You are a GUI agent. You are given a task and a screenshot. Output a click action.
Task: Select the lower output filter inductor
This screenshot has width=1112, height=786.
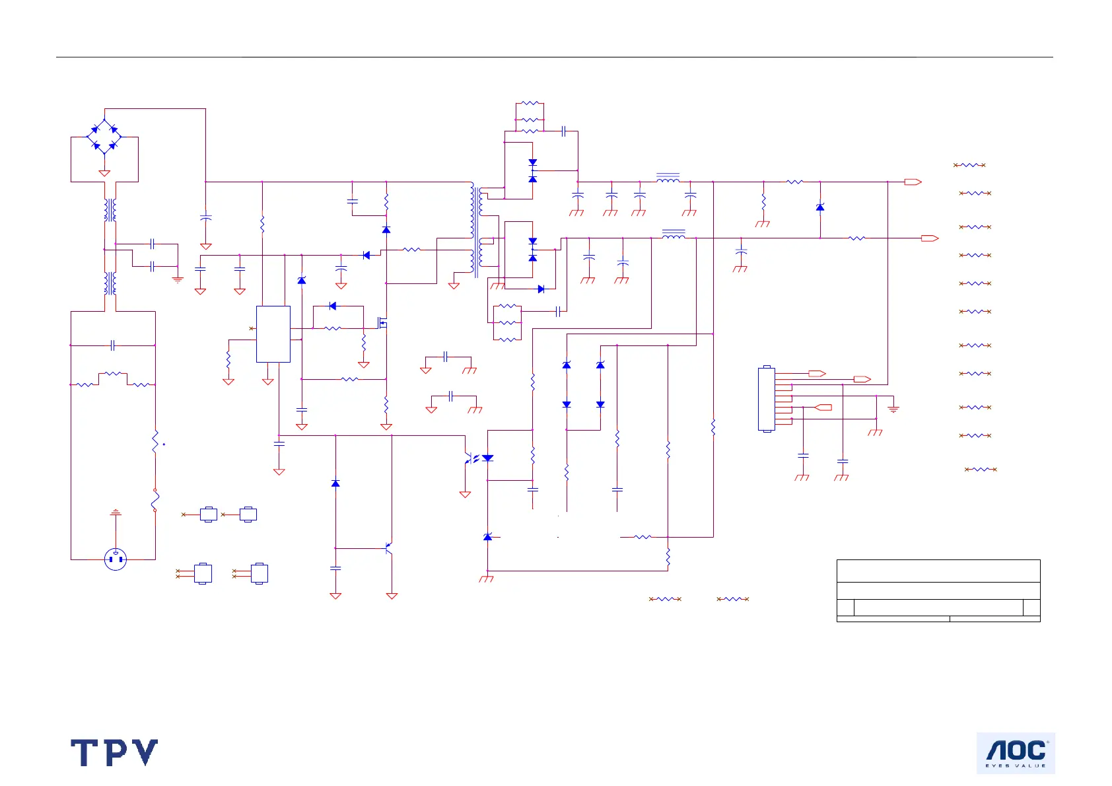tap(673, 234)
